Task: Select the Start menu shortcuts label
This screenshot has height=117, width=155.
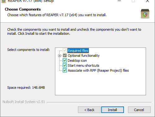Action: coord(84,65)
